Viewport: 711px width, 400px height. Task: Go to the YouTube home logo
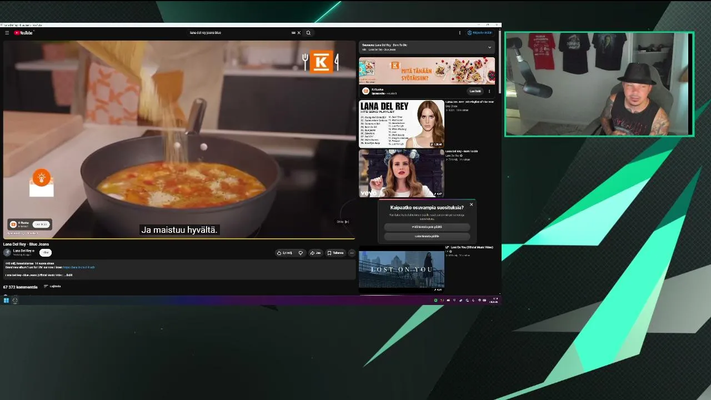(x=24, y=33)
